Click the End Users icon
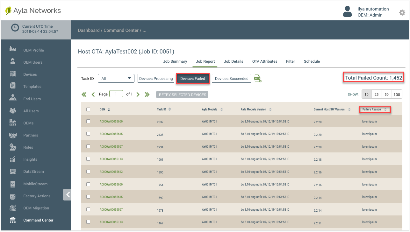This screenshot has height=232, width=410. pos(13,98)
